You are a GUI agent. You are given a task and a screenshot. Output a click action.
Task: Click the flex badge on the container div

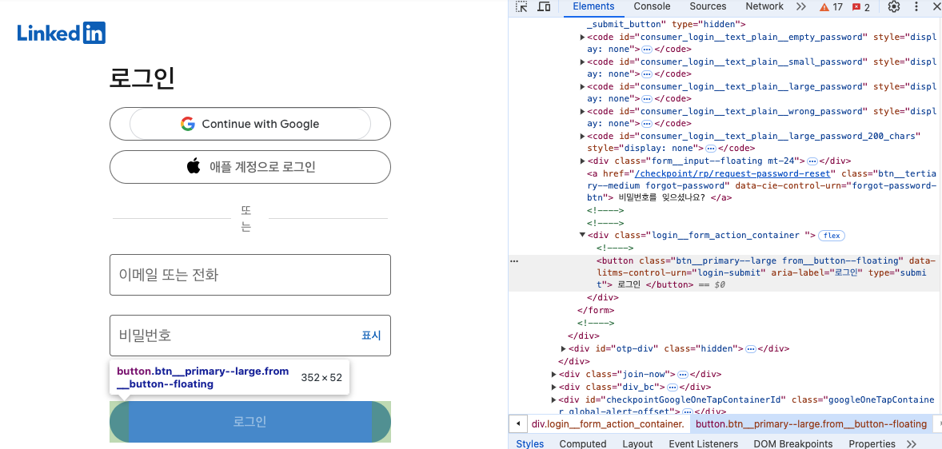point(832,236)
